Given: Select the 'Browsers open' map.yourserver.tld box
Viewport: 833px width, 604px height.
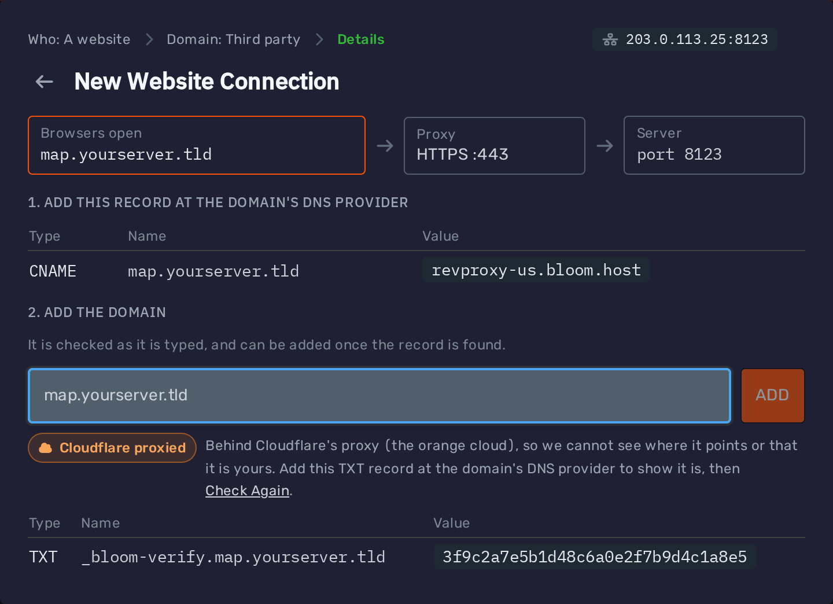Looking at the screenshot, I should (x=197, y=145).
